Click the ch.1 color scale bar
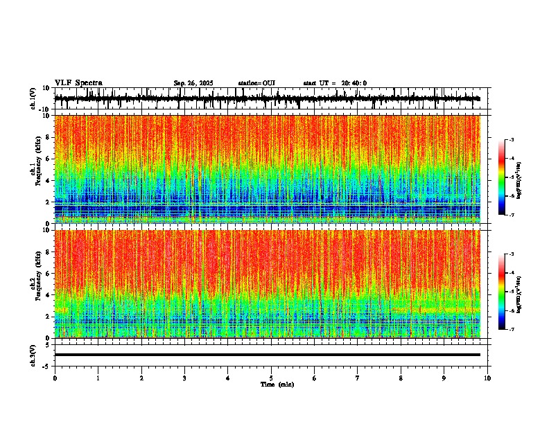This screenshot has height=424, width=549. (502, 177)
